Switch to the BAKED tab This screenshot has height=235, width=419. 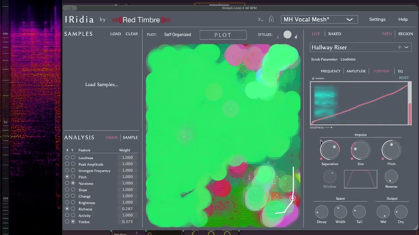[335, 34]
